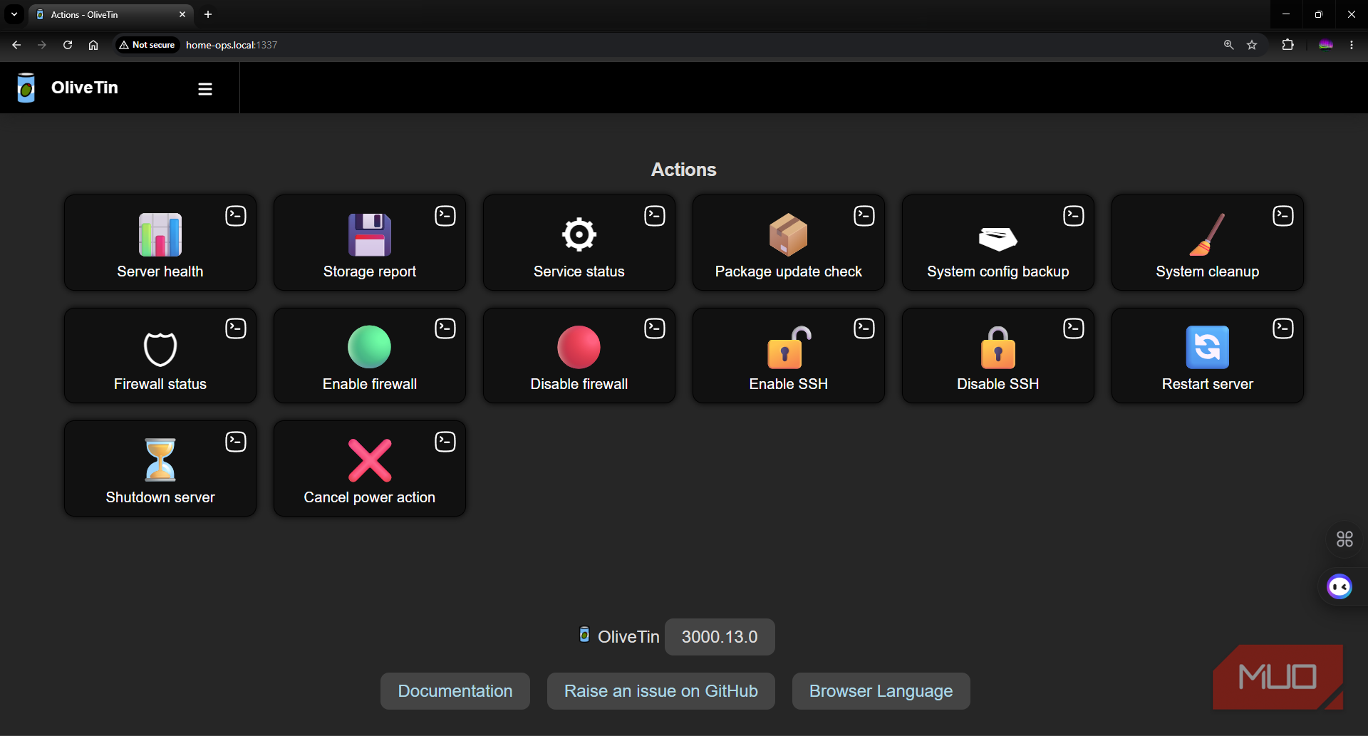Click the Shutdown server hourglass icon
This screenshot has height=736, width=1368.
click(x=160, y=460)
